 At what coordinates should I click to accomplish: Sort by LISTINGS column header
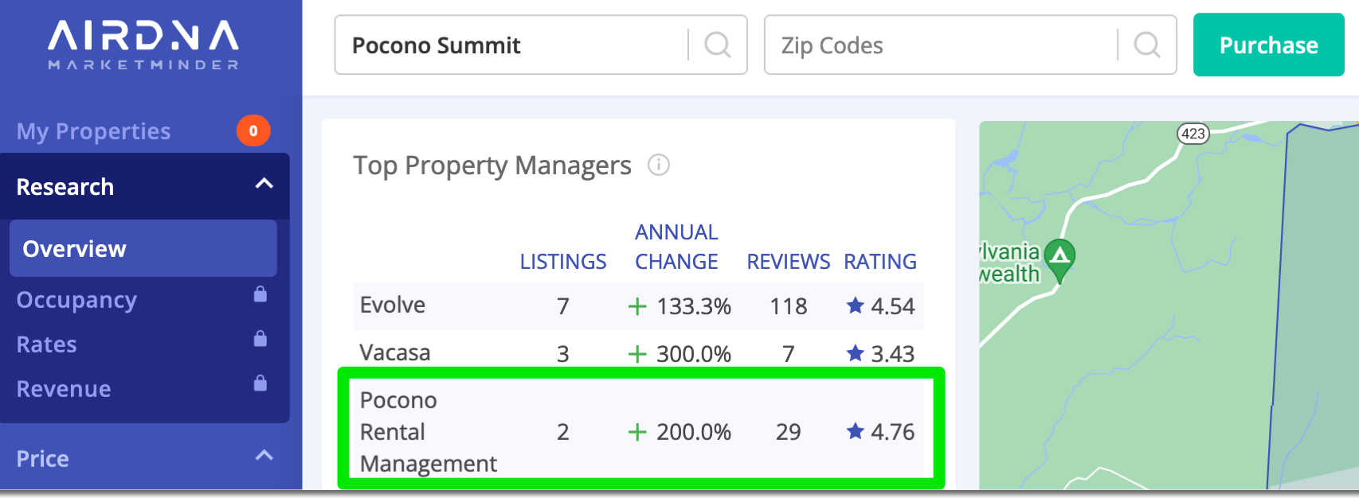click(563, 262)
